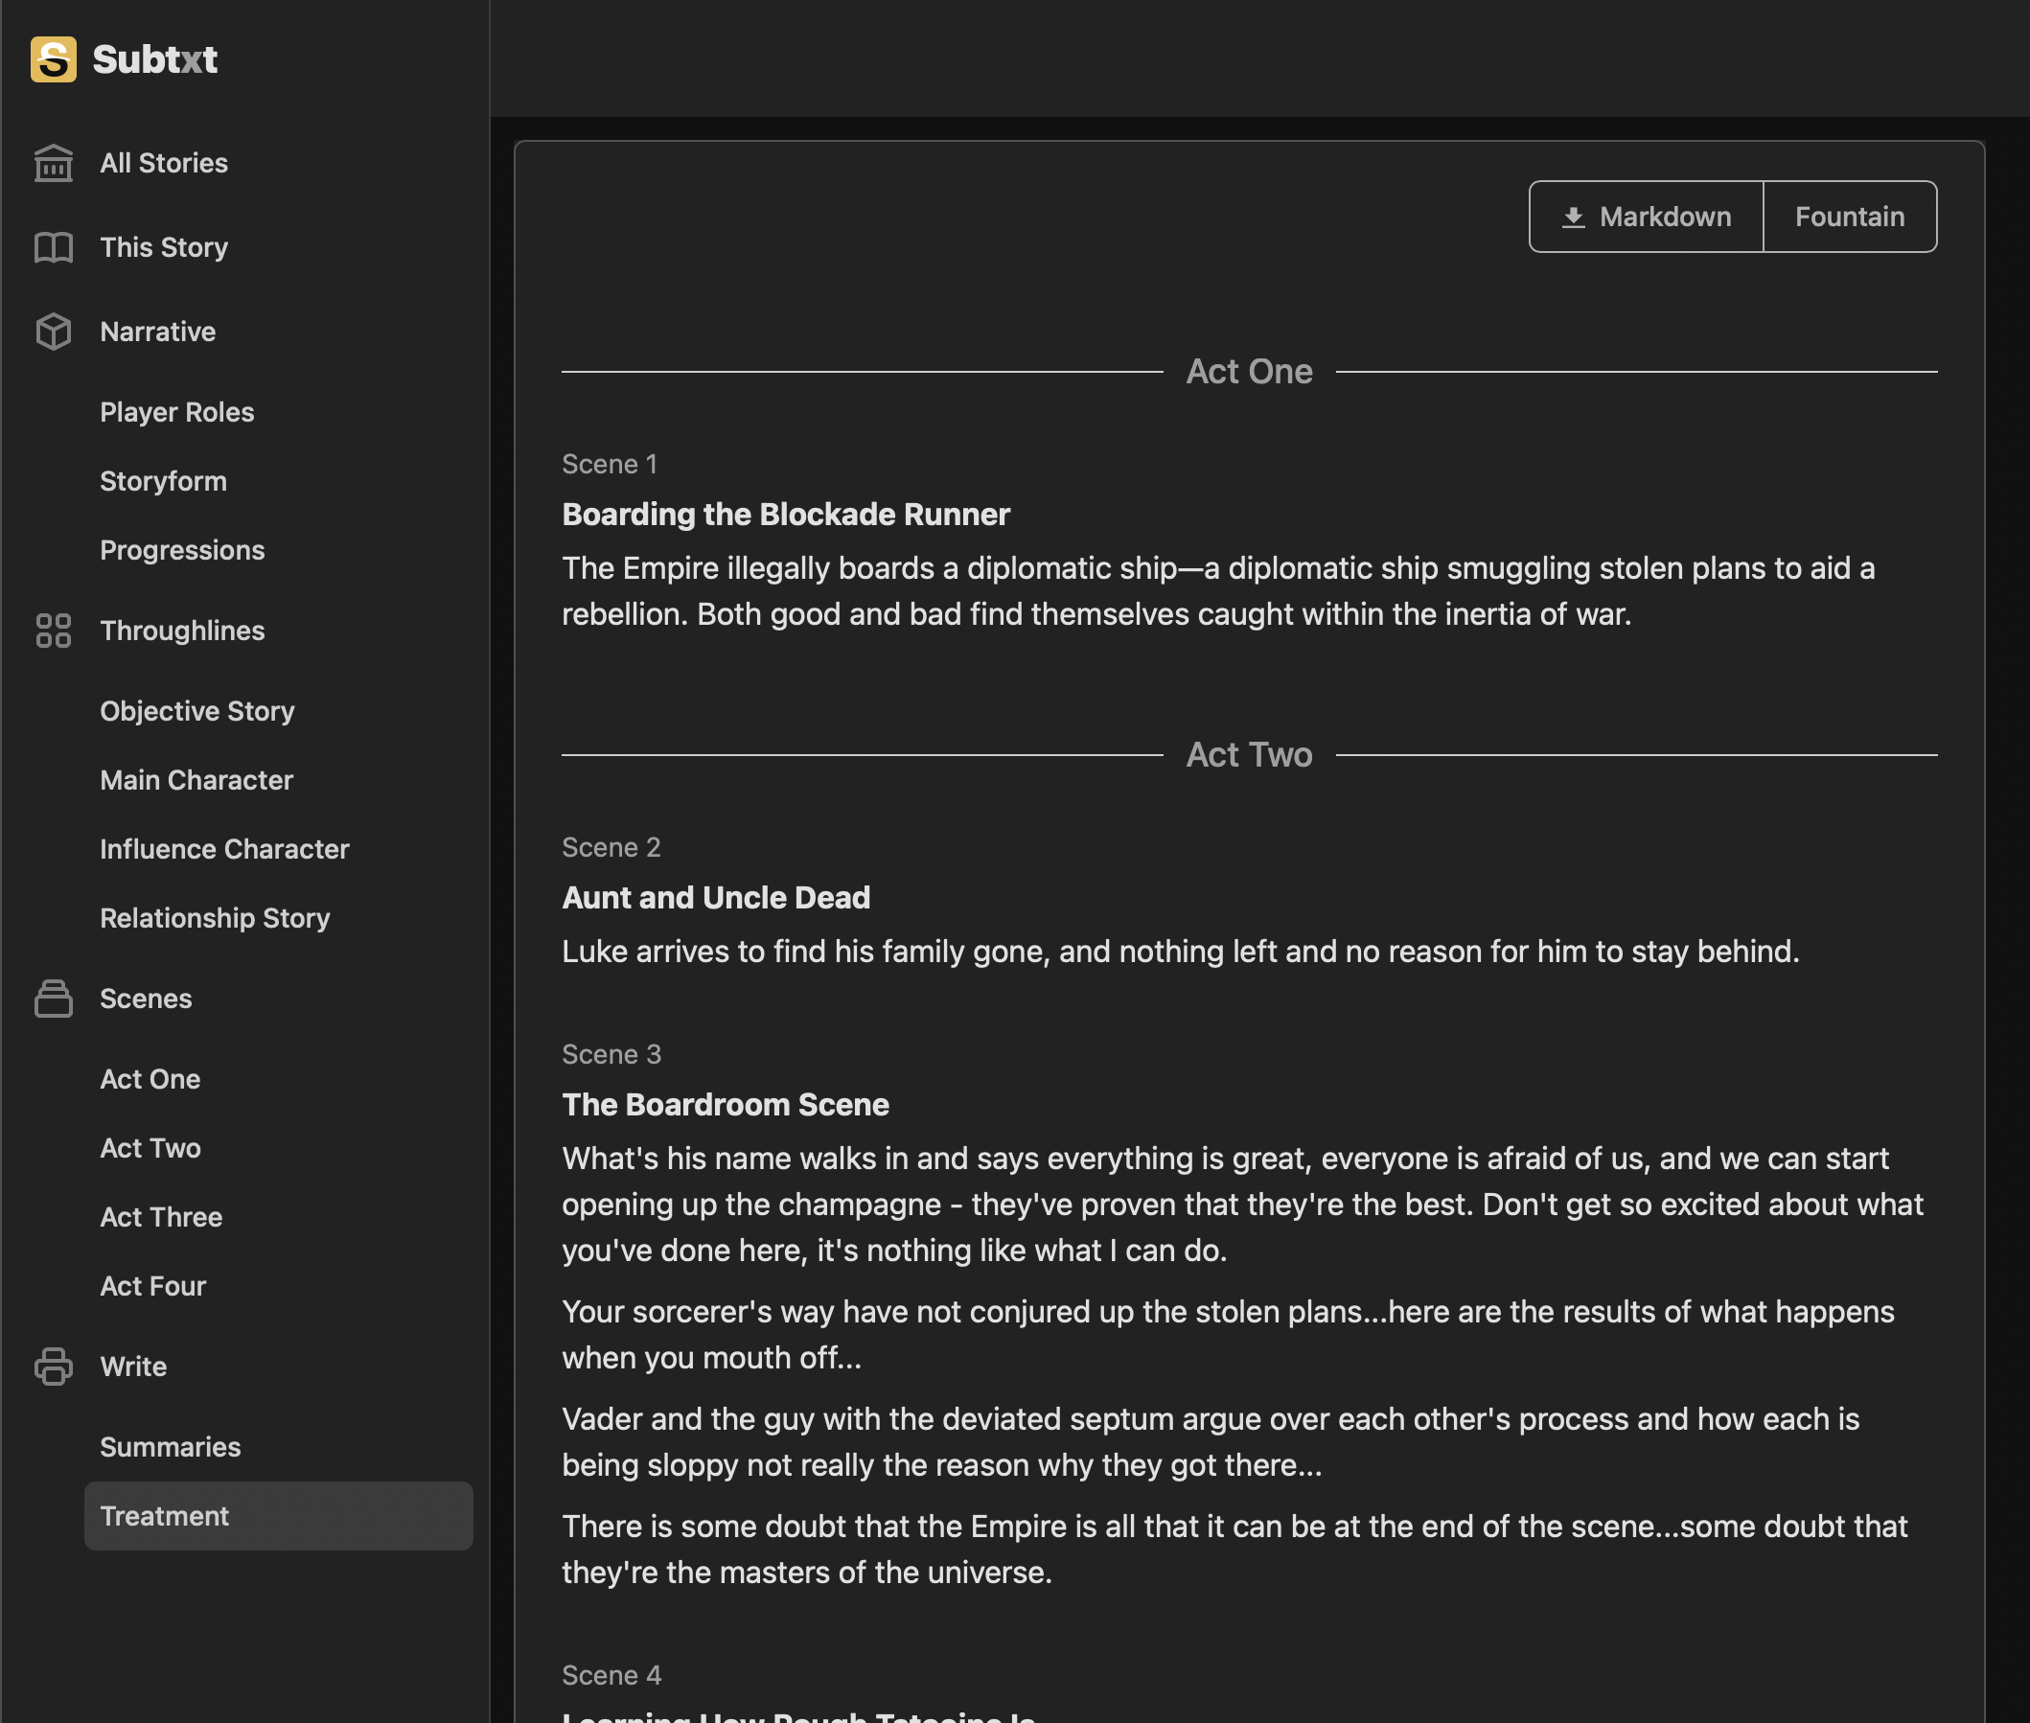
Task: Open Main Character throughline
Action: coord(196,780)
